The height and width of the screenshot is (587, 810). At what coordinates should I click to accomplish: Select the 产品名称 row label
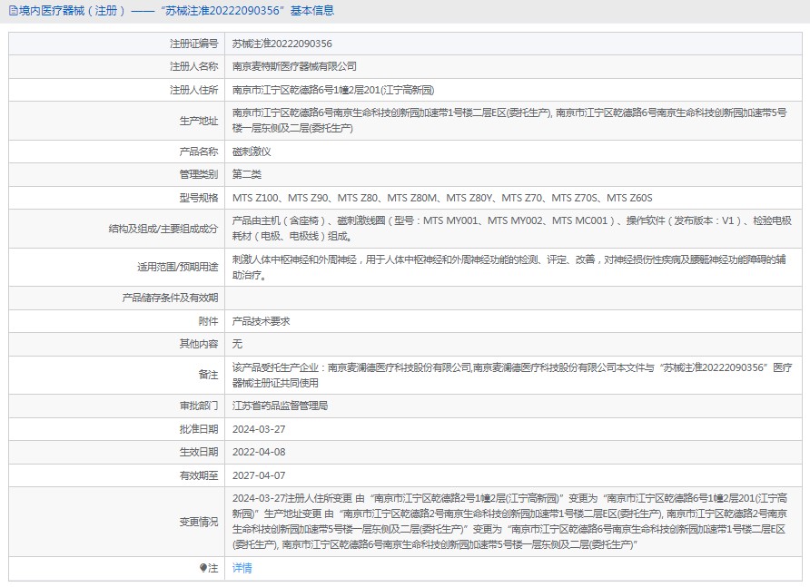point(199,152)
